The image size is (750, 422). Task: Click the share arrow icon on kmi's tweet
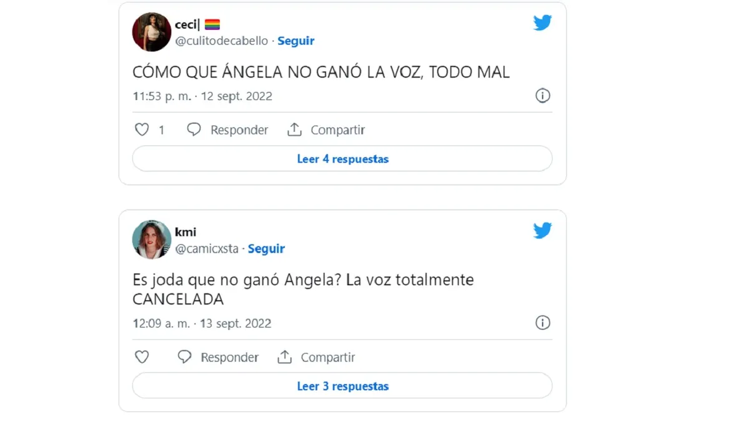284,357
